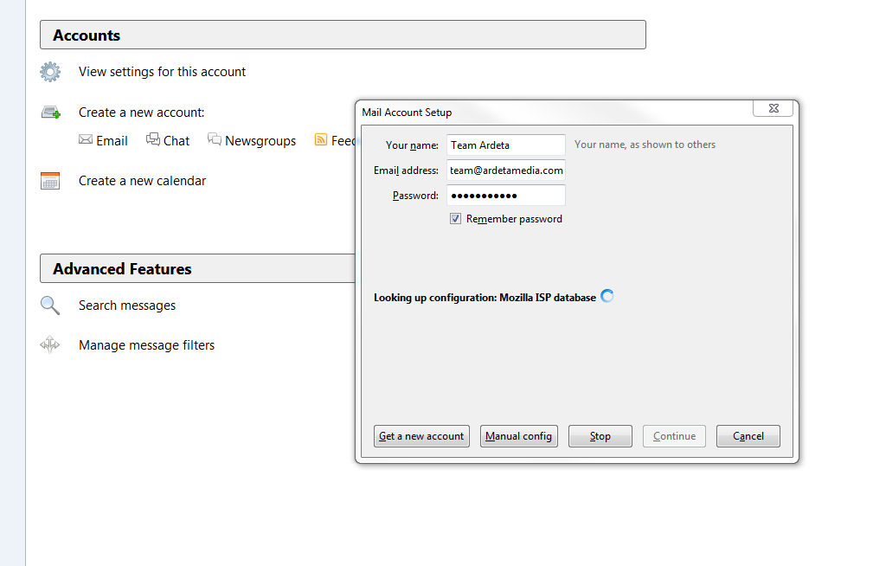Cancel the Mail Account Setup dialog
873x566 pixels.
pyautogui.click(x=748, y=436)
